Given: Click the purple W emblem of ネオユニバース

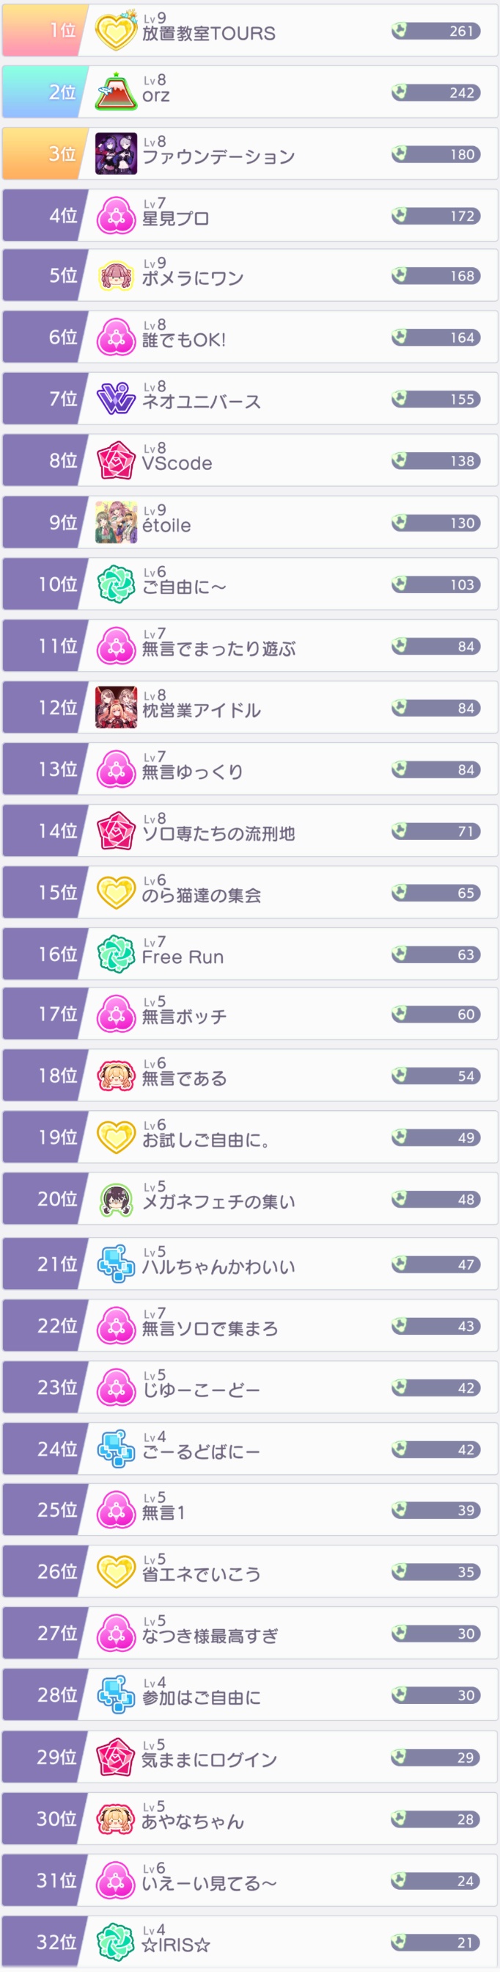Looking at the screenshot, I should 115,399.
